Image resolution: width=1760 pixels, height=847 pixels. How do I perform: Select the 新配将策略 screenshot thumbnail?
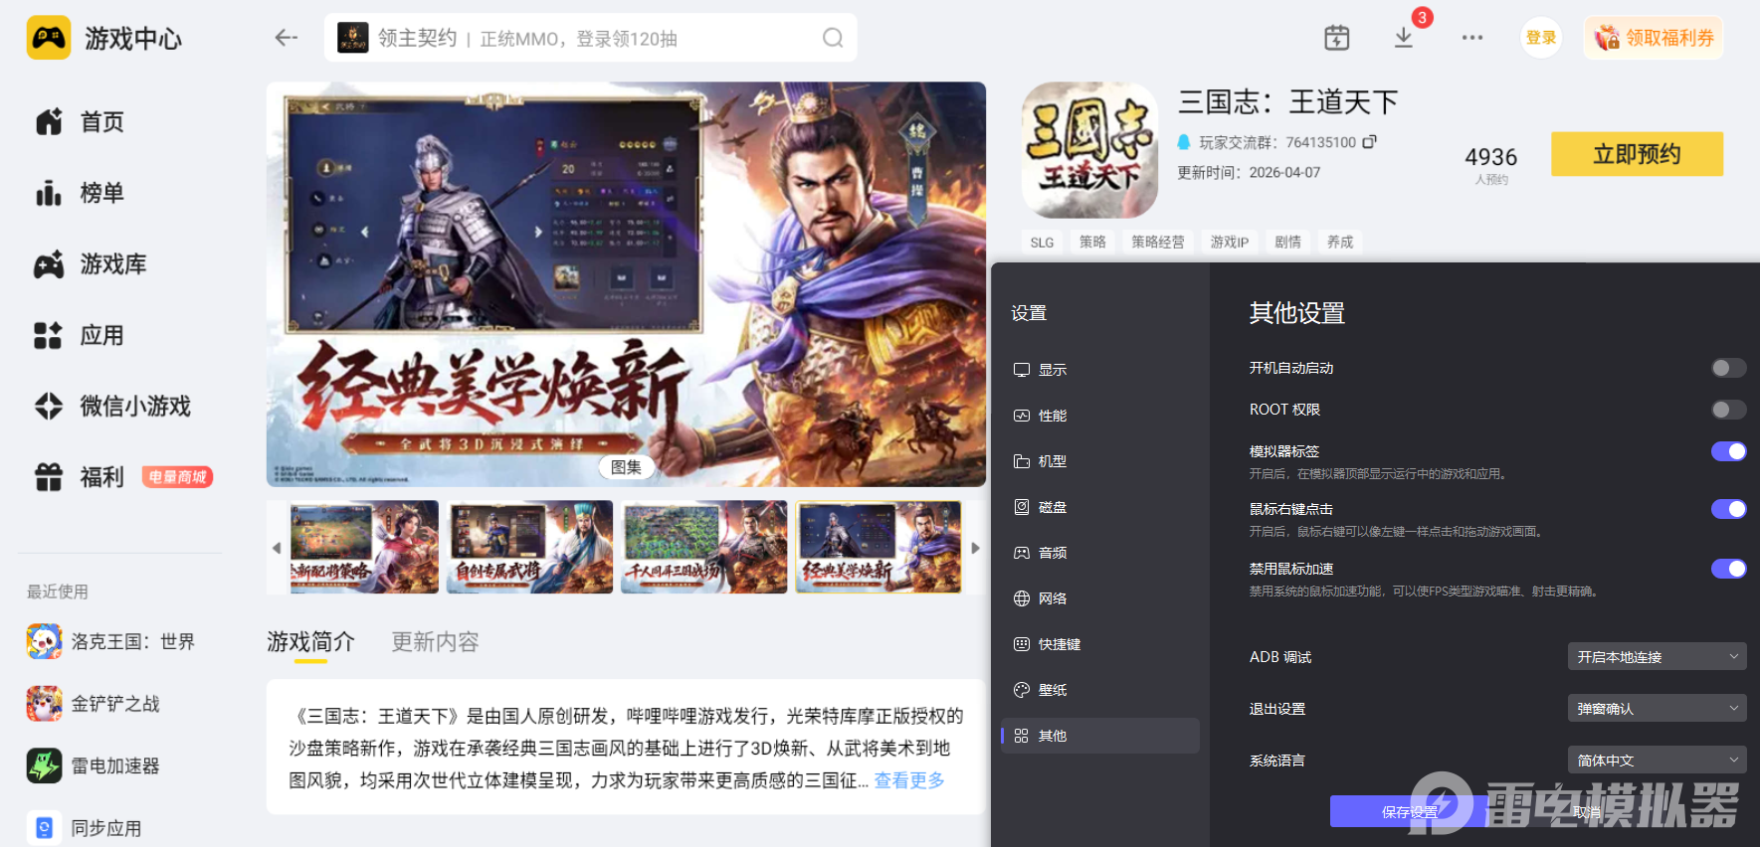tap(364, 547)
